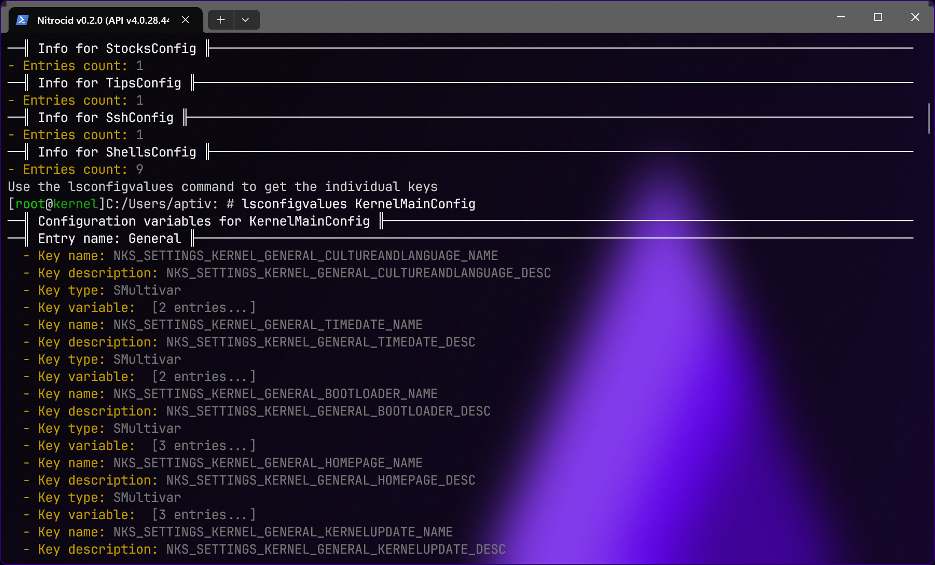Expand the new tab profiles dropdown

pos(245,20)
